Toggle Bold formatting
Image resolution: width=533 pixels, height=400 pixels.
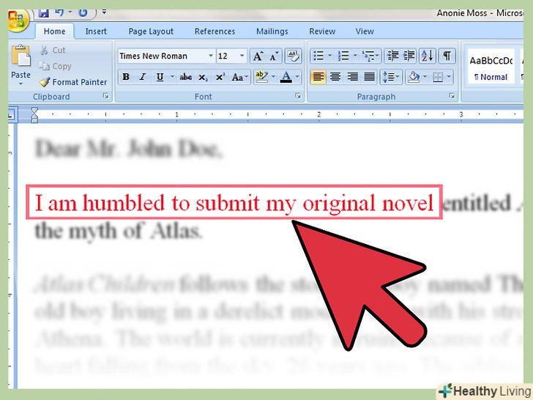126,77
